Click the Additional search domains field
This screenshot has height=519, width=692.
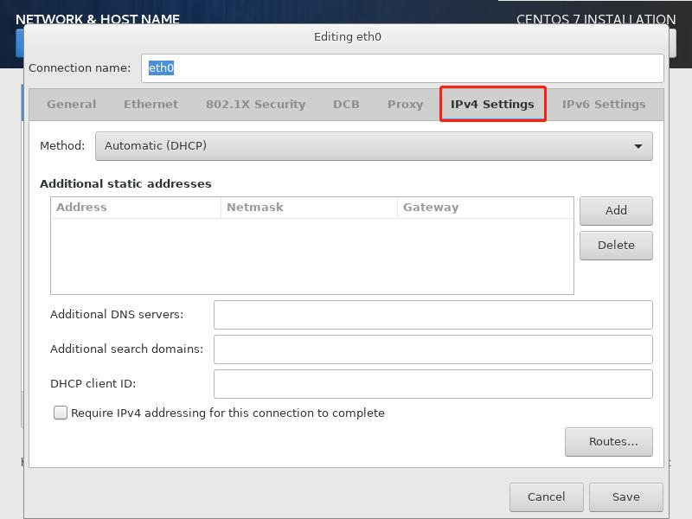[432, 349]
